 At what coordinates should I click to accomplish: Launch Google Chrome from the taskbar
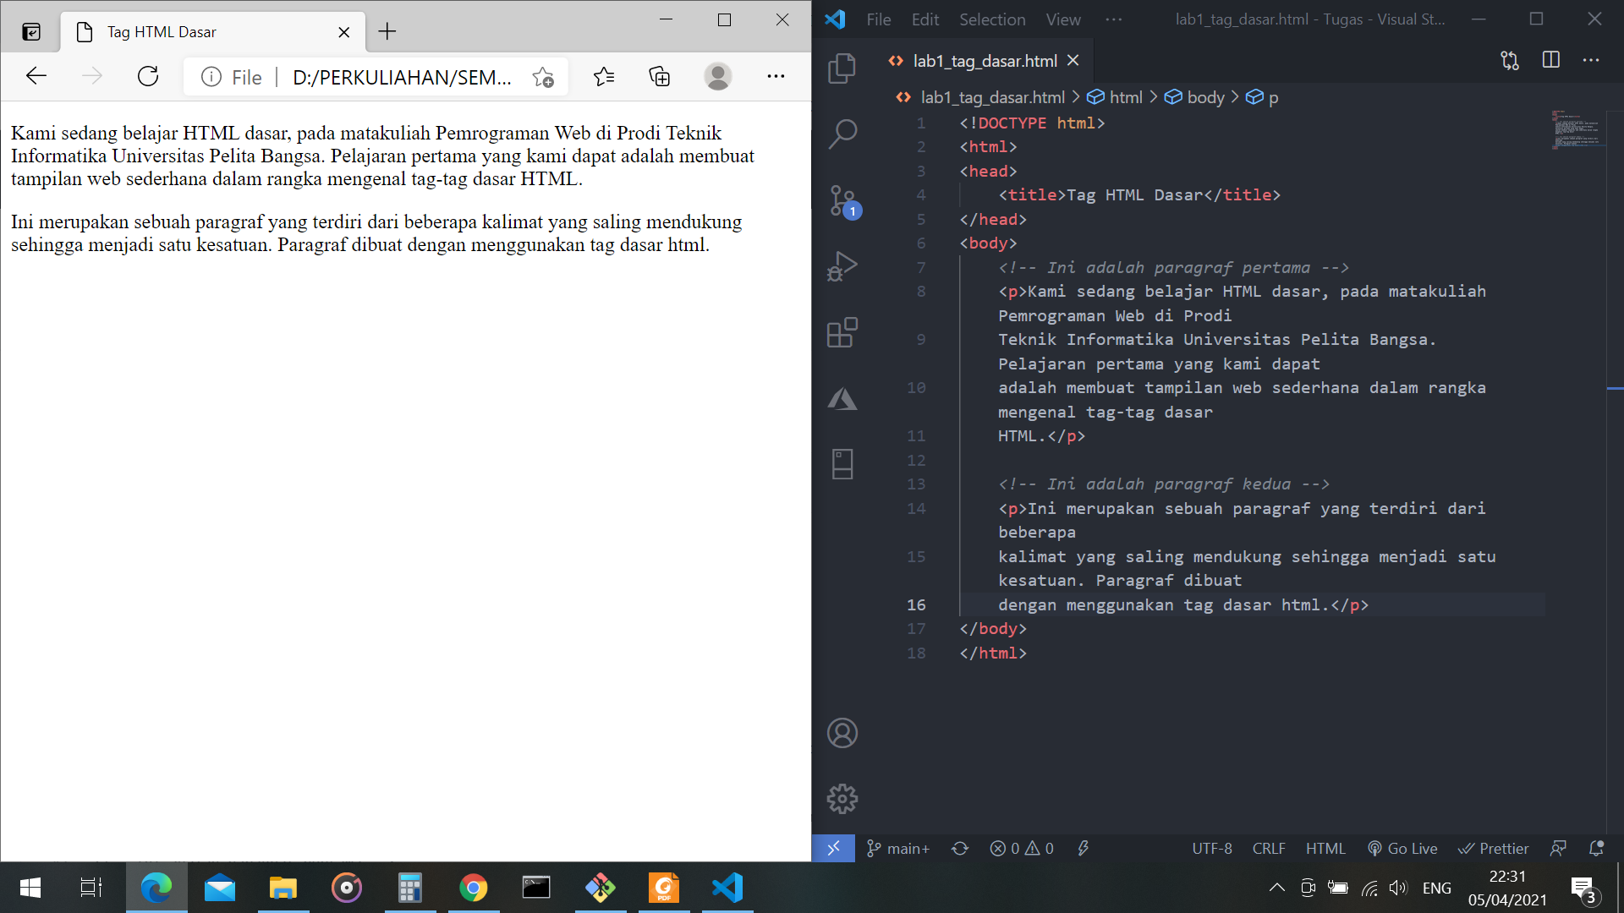point(474,888)
